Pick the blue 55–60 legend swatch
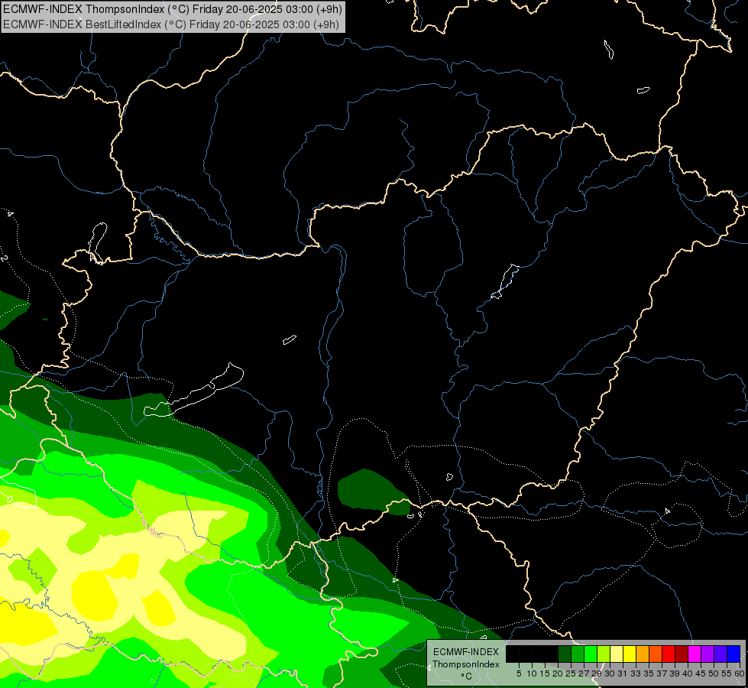The image size is (748, 688). pyautogui.click(x=733, y=654)
